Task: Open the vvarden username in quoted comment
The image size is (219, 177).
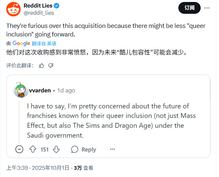Action: point(40,90)
